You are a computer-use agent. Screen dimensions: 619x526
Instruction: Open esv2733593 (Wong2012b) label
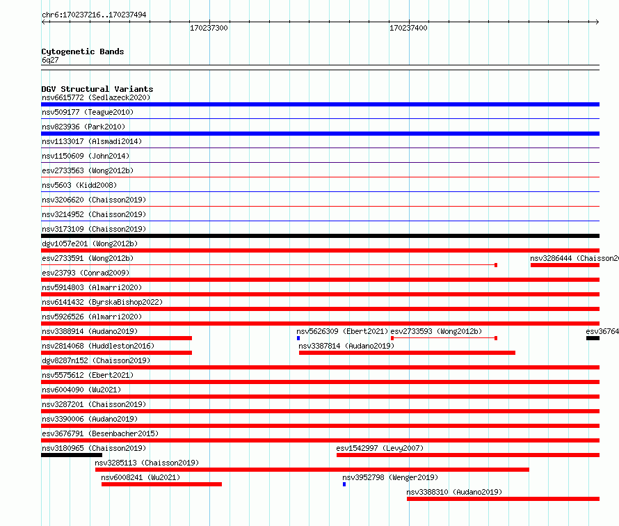(436, 331)
